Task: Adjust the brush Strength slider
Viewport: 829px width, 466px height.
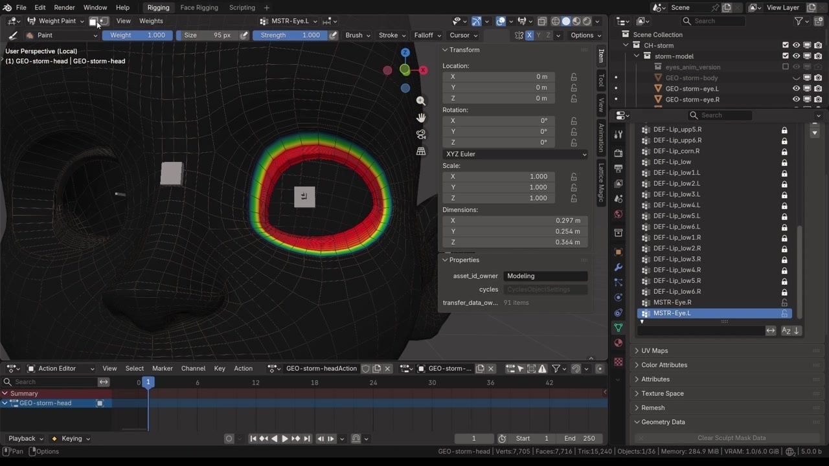Action: [290, 36]
